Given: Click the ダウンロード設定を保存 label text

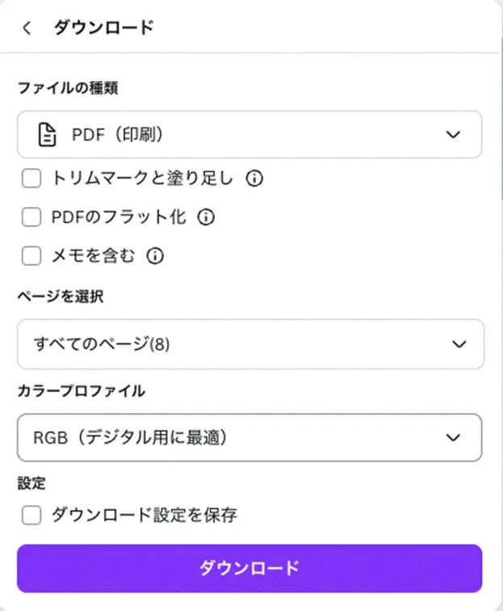Looking at the screenshot, I should 144,515.
